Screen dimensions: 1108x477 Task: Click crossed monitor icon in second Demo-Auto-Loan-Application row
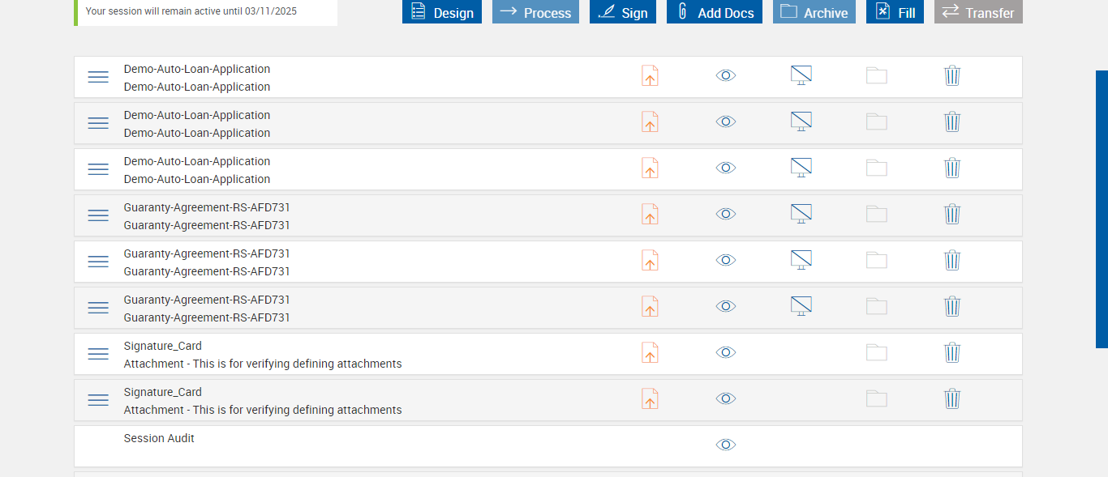click(x=801, y=121)
